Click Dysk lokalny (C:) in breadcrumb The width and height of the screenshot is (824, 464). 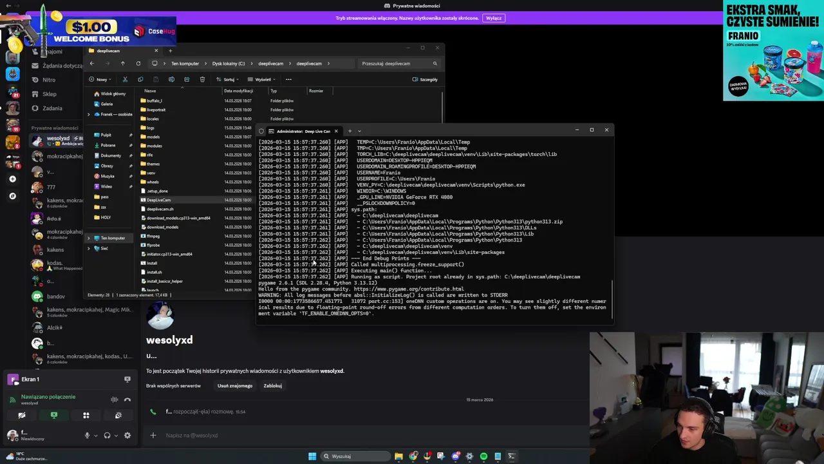(229, 63)
